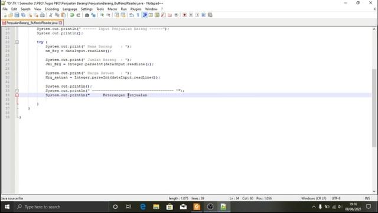Close the PenjualanBarang_BufferedReader.java tab
Screen dimensions: 378x213
pyautogui.click(x=60, y=22)
